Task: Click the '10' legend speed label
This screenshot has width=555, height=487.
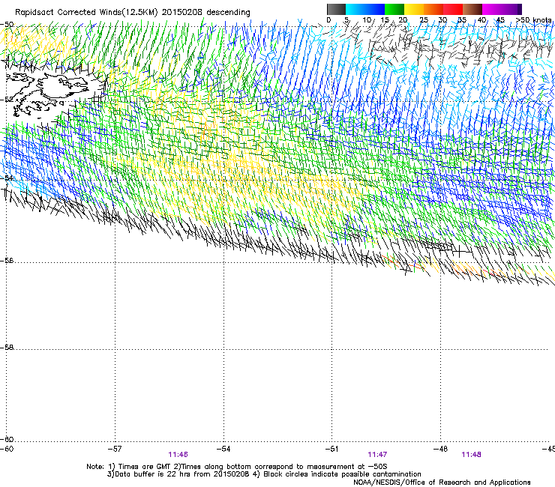Action: point(367,19)
